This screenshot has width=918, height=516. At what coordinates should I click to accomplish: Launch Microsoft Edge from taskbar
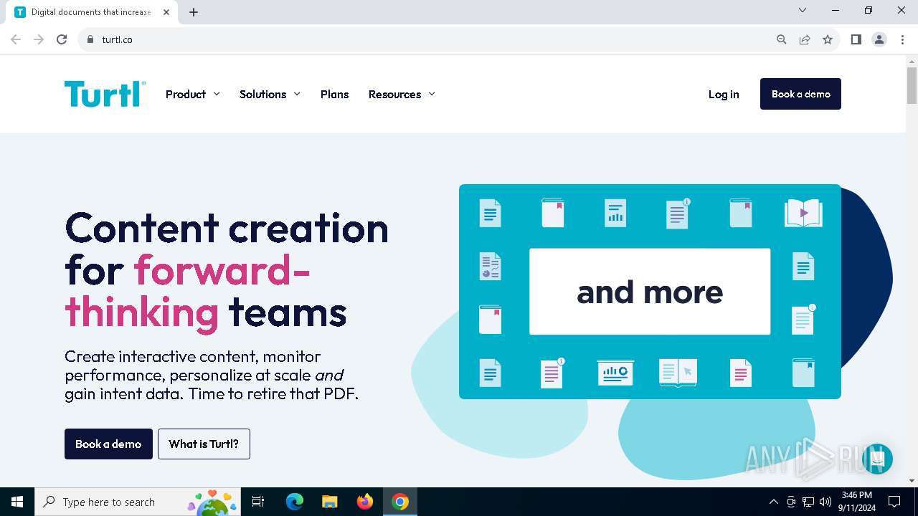pos(295,502)
